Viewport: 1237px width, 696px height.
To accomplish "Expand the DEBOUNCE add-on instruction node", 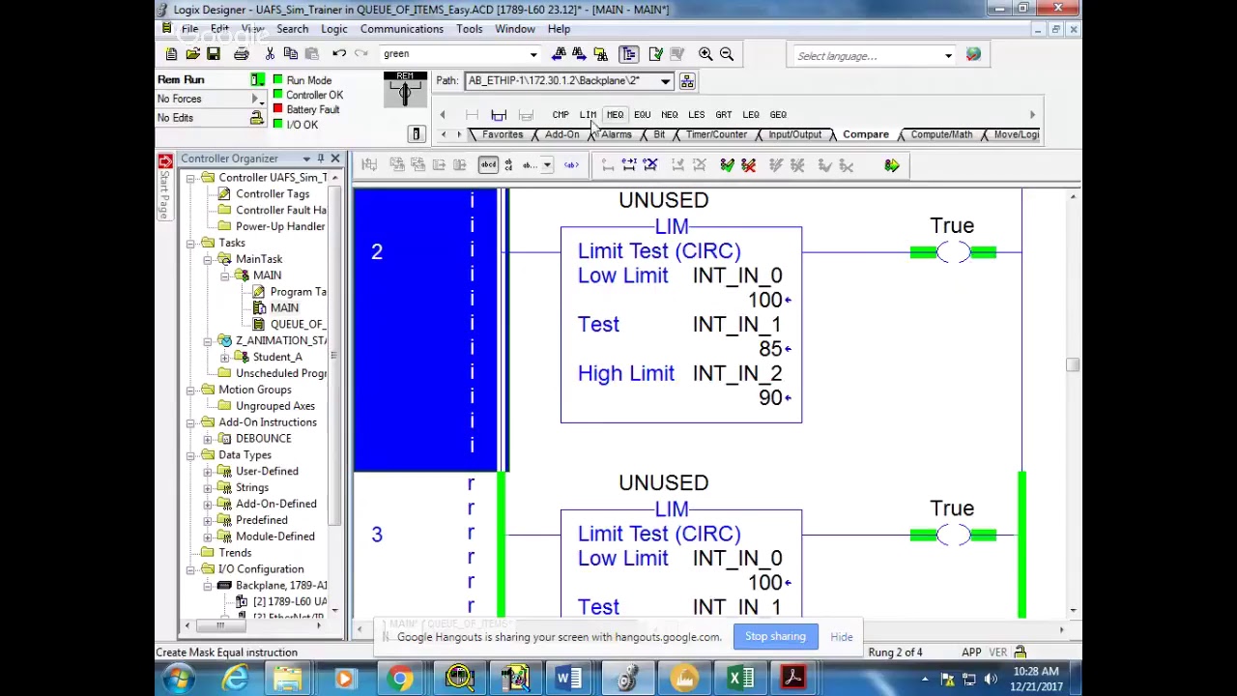I will 208,438.
